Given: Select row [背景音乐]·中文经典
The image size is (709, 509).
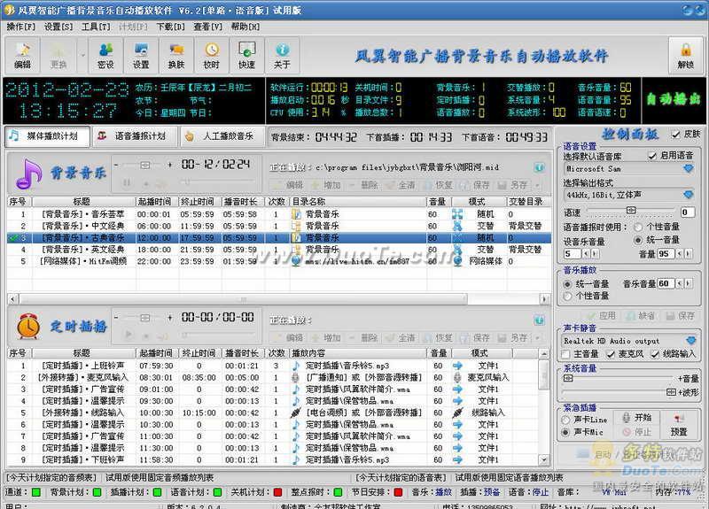Looking at the screenshot, I should point(279,226).
